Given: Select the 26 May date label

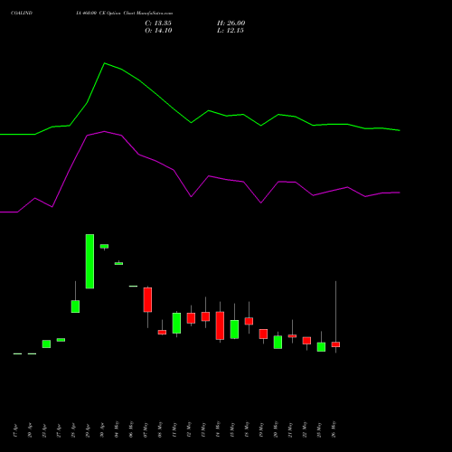Looking at the screenshot, I should 334,429.
